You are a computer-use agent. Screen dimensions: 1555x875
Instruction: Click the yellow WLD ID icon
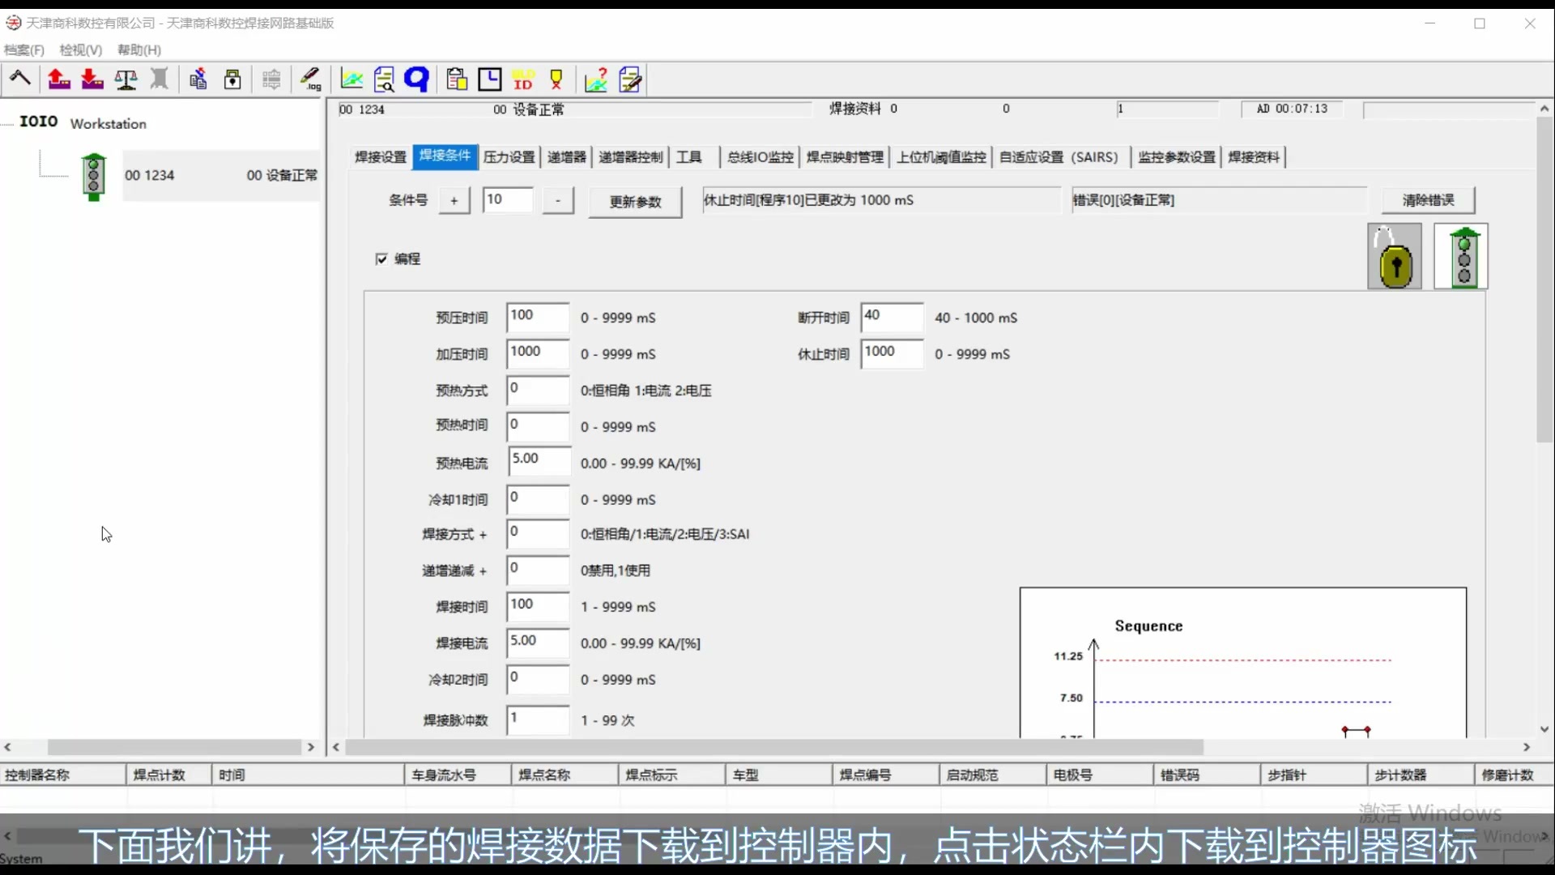coord(523,79)
